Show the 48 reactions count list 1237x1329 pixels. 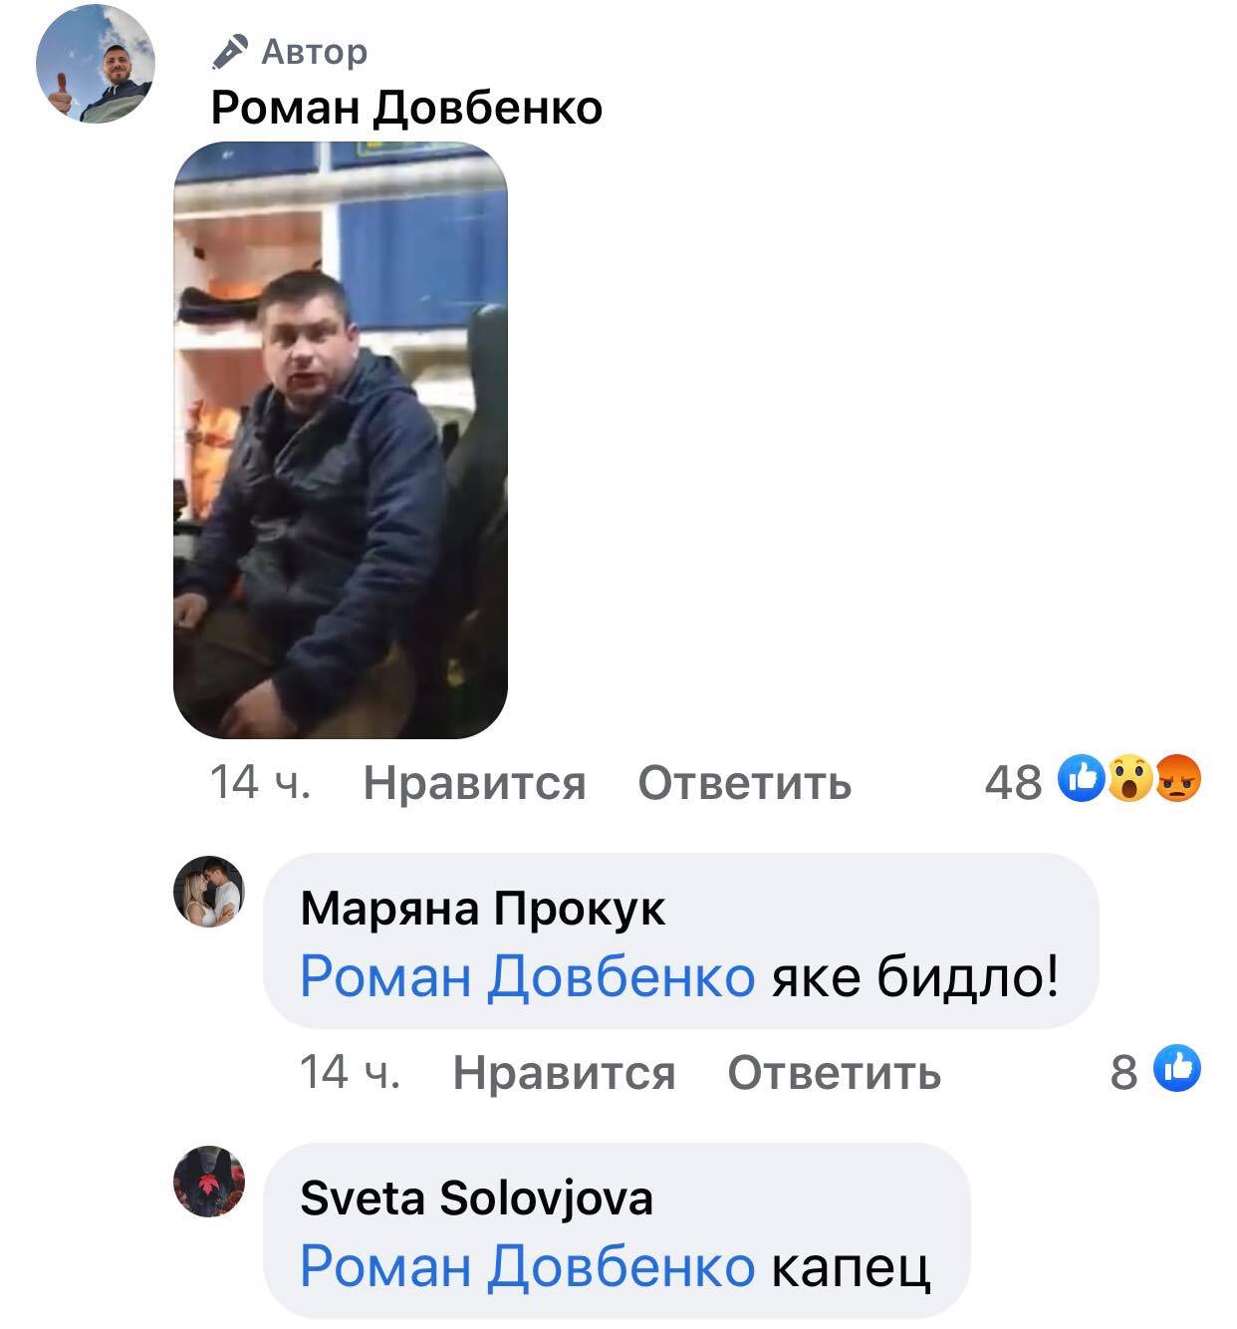tap(1013, 783)
